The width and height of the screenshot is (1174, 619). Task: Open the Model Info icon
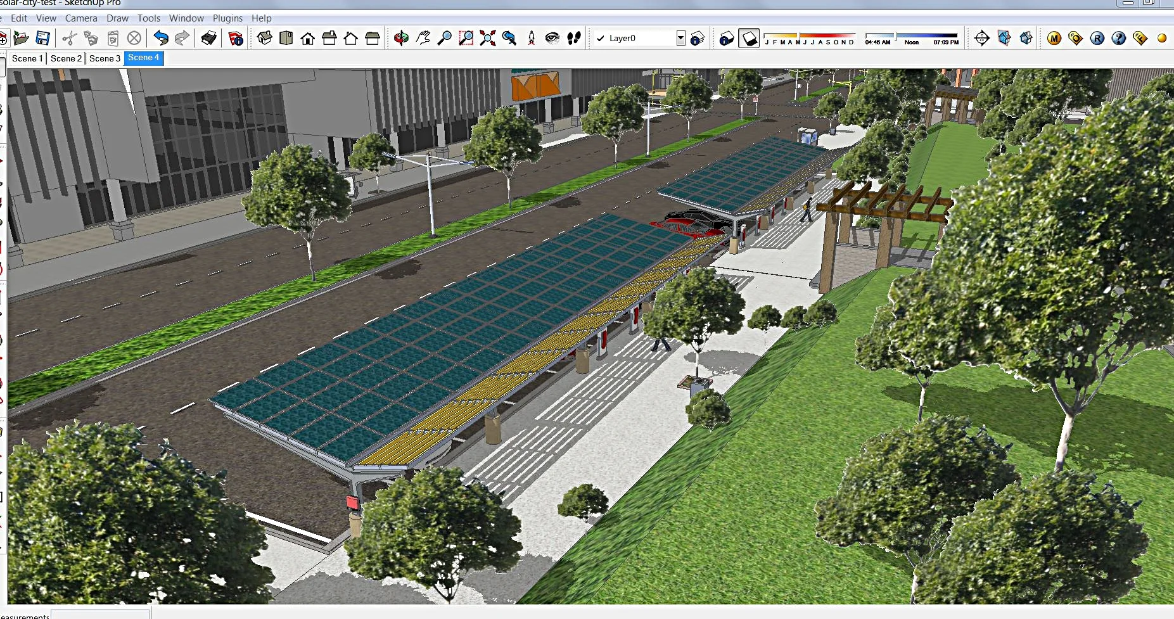236,39
